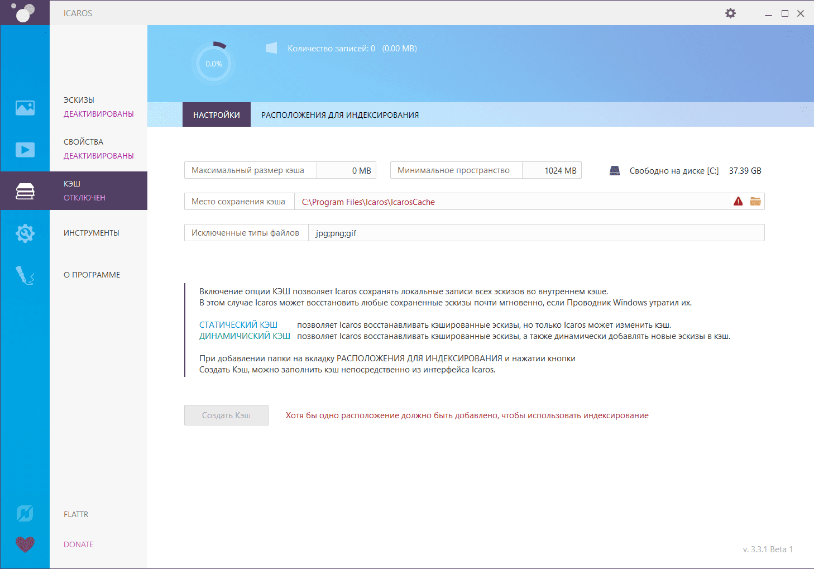Open settings gear in title bar
814x569 pixels.
click(730, 13)
